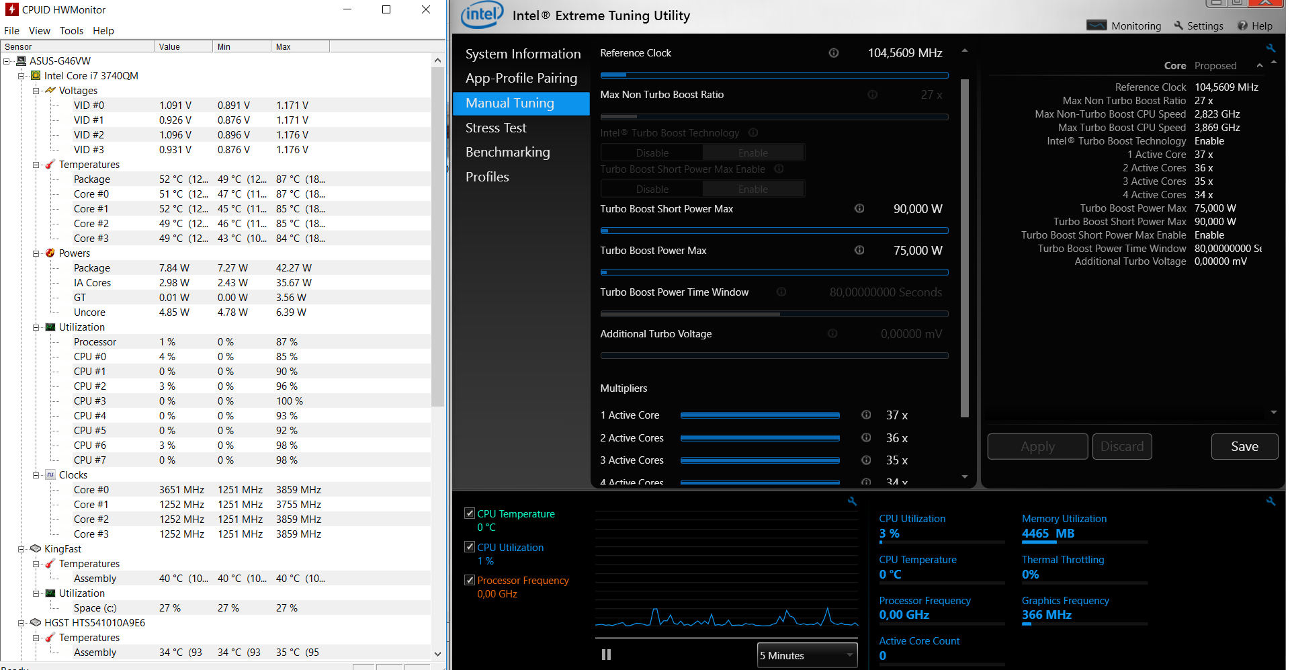Click the Reference Clock slider
The width and height of the screenshot is (1290, 670).
(x=774, y=75)
